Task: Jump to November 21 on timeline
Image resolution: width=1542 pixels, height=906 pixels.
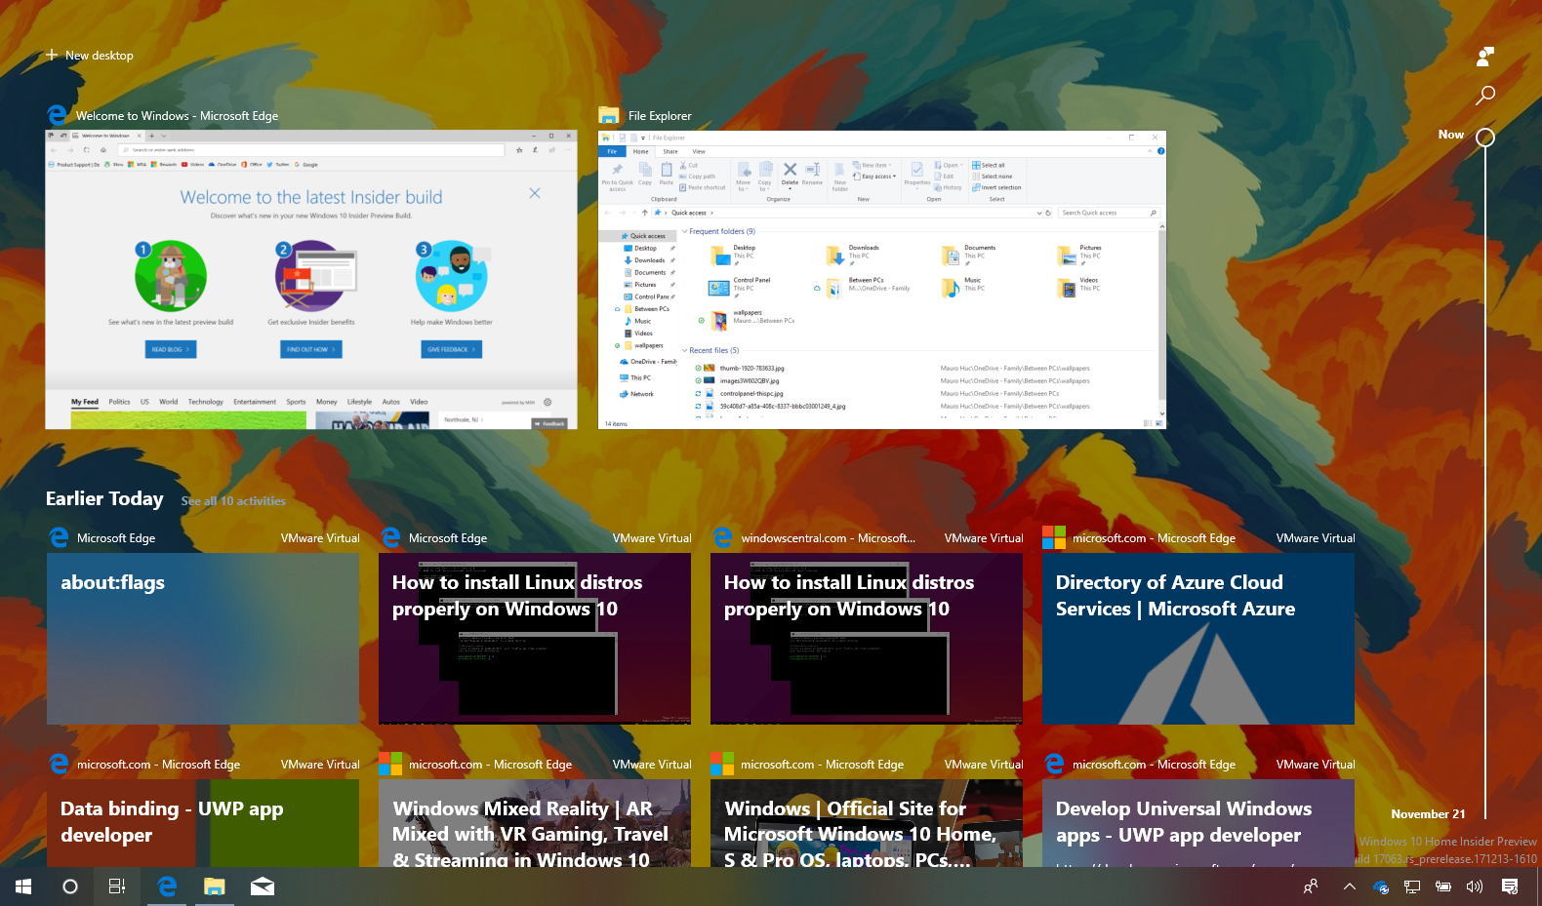Action: point(1428,814)
